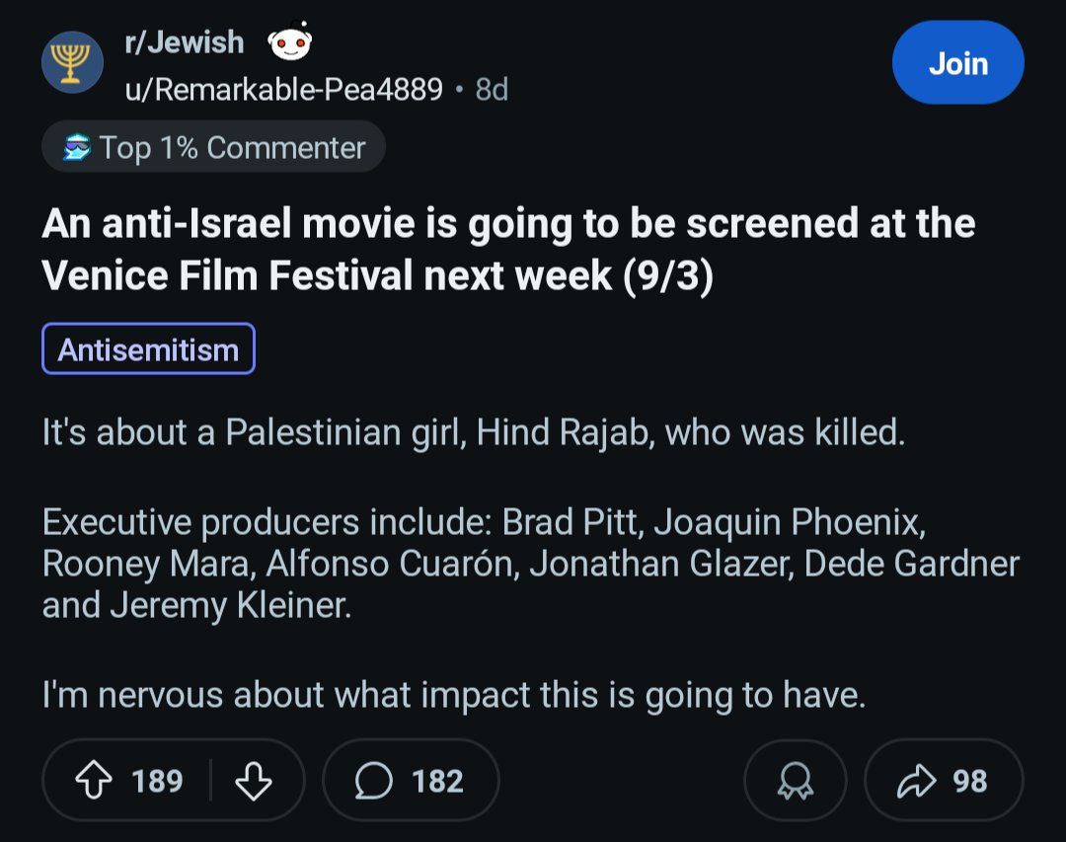Give an award using the award icon
1066x842 pixels.
795,781
